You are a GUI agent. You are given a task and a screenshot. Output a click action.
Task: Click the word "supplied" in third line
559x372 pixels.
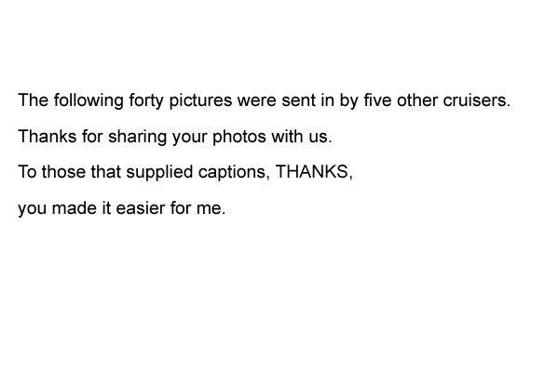(159, 173)
